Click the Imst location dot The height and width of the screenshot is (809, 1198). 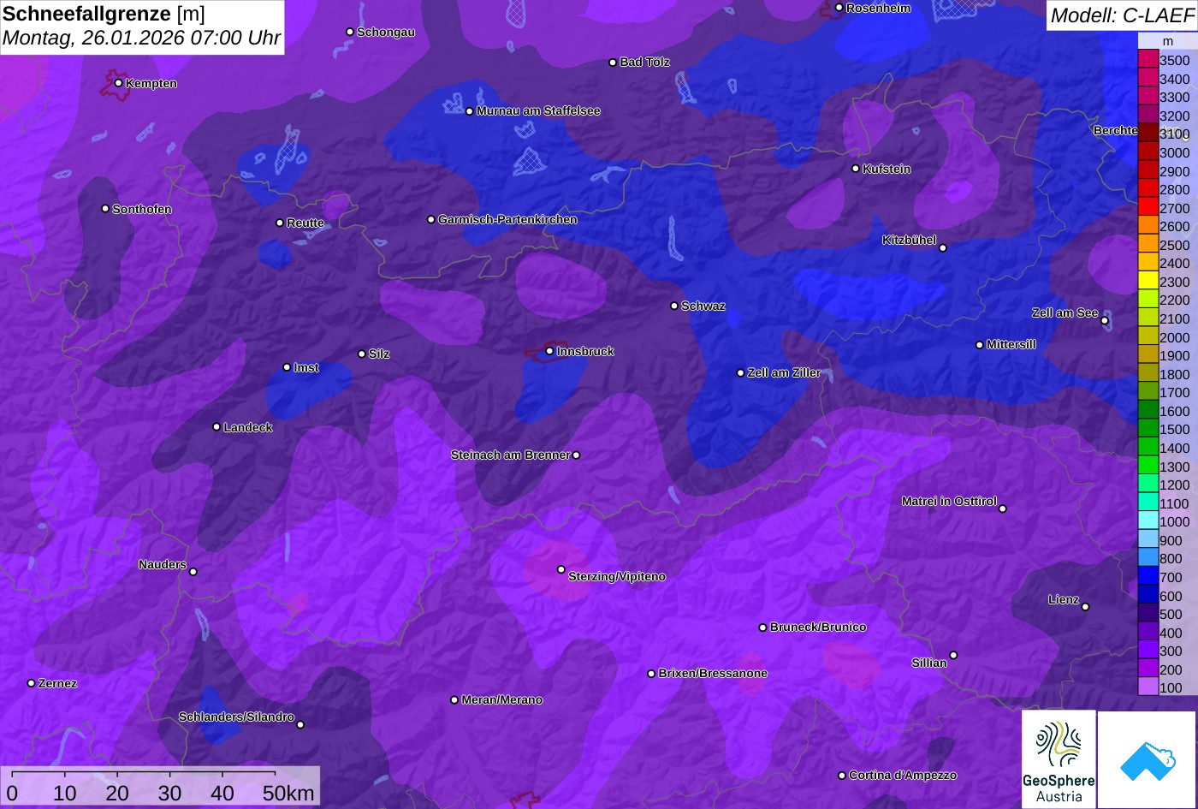(x=287, y=367)
